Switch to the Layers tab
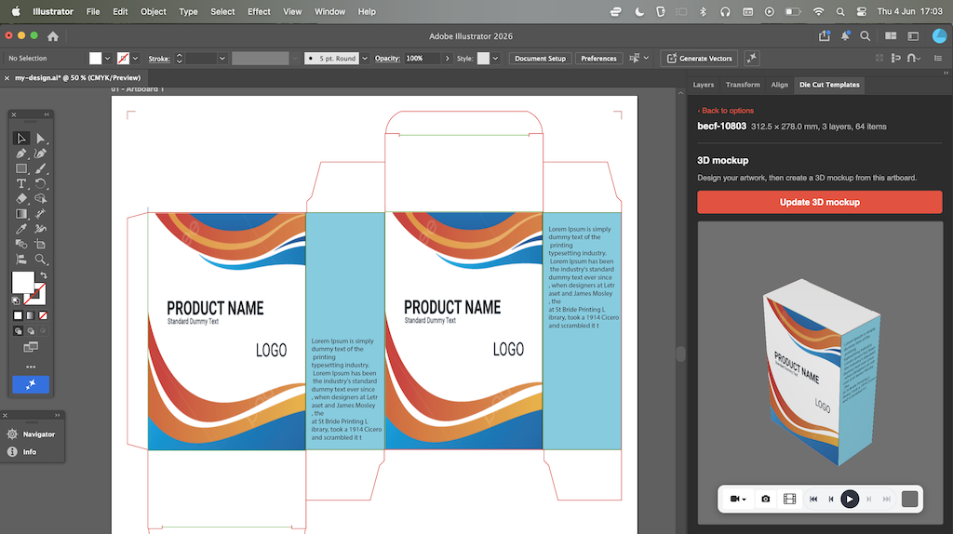 (704, 85)
